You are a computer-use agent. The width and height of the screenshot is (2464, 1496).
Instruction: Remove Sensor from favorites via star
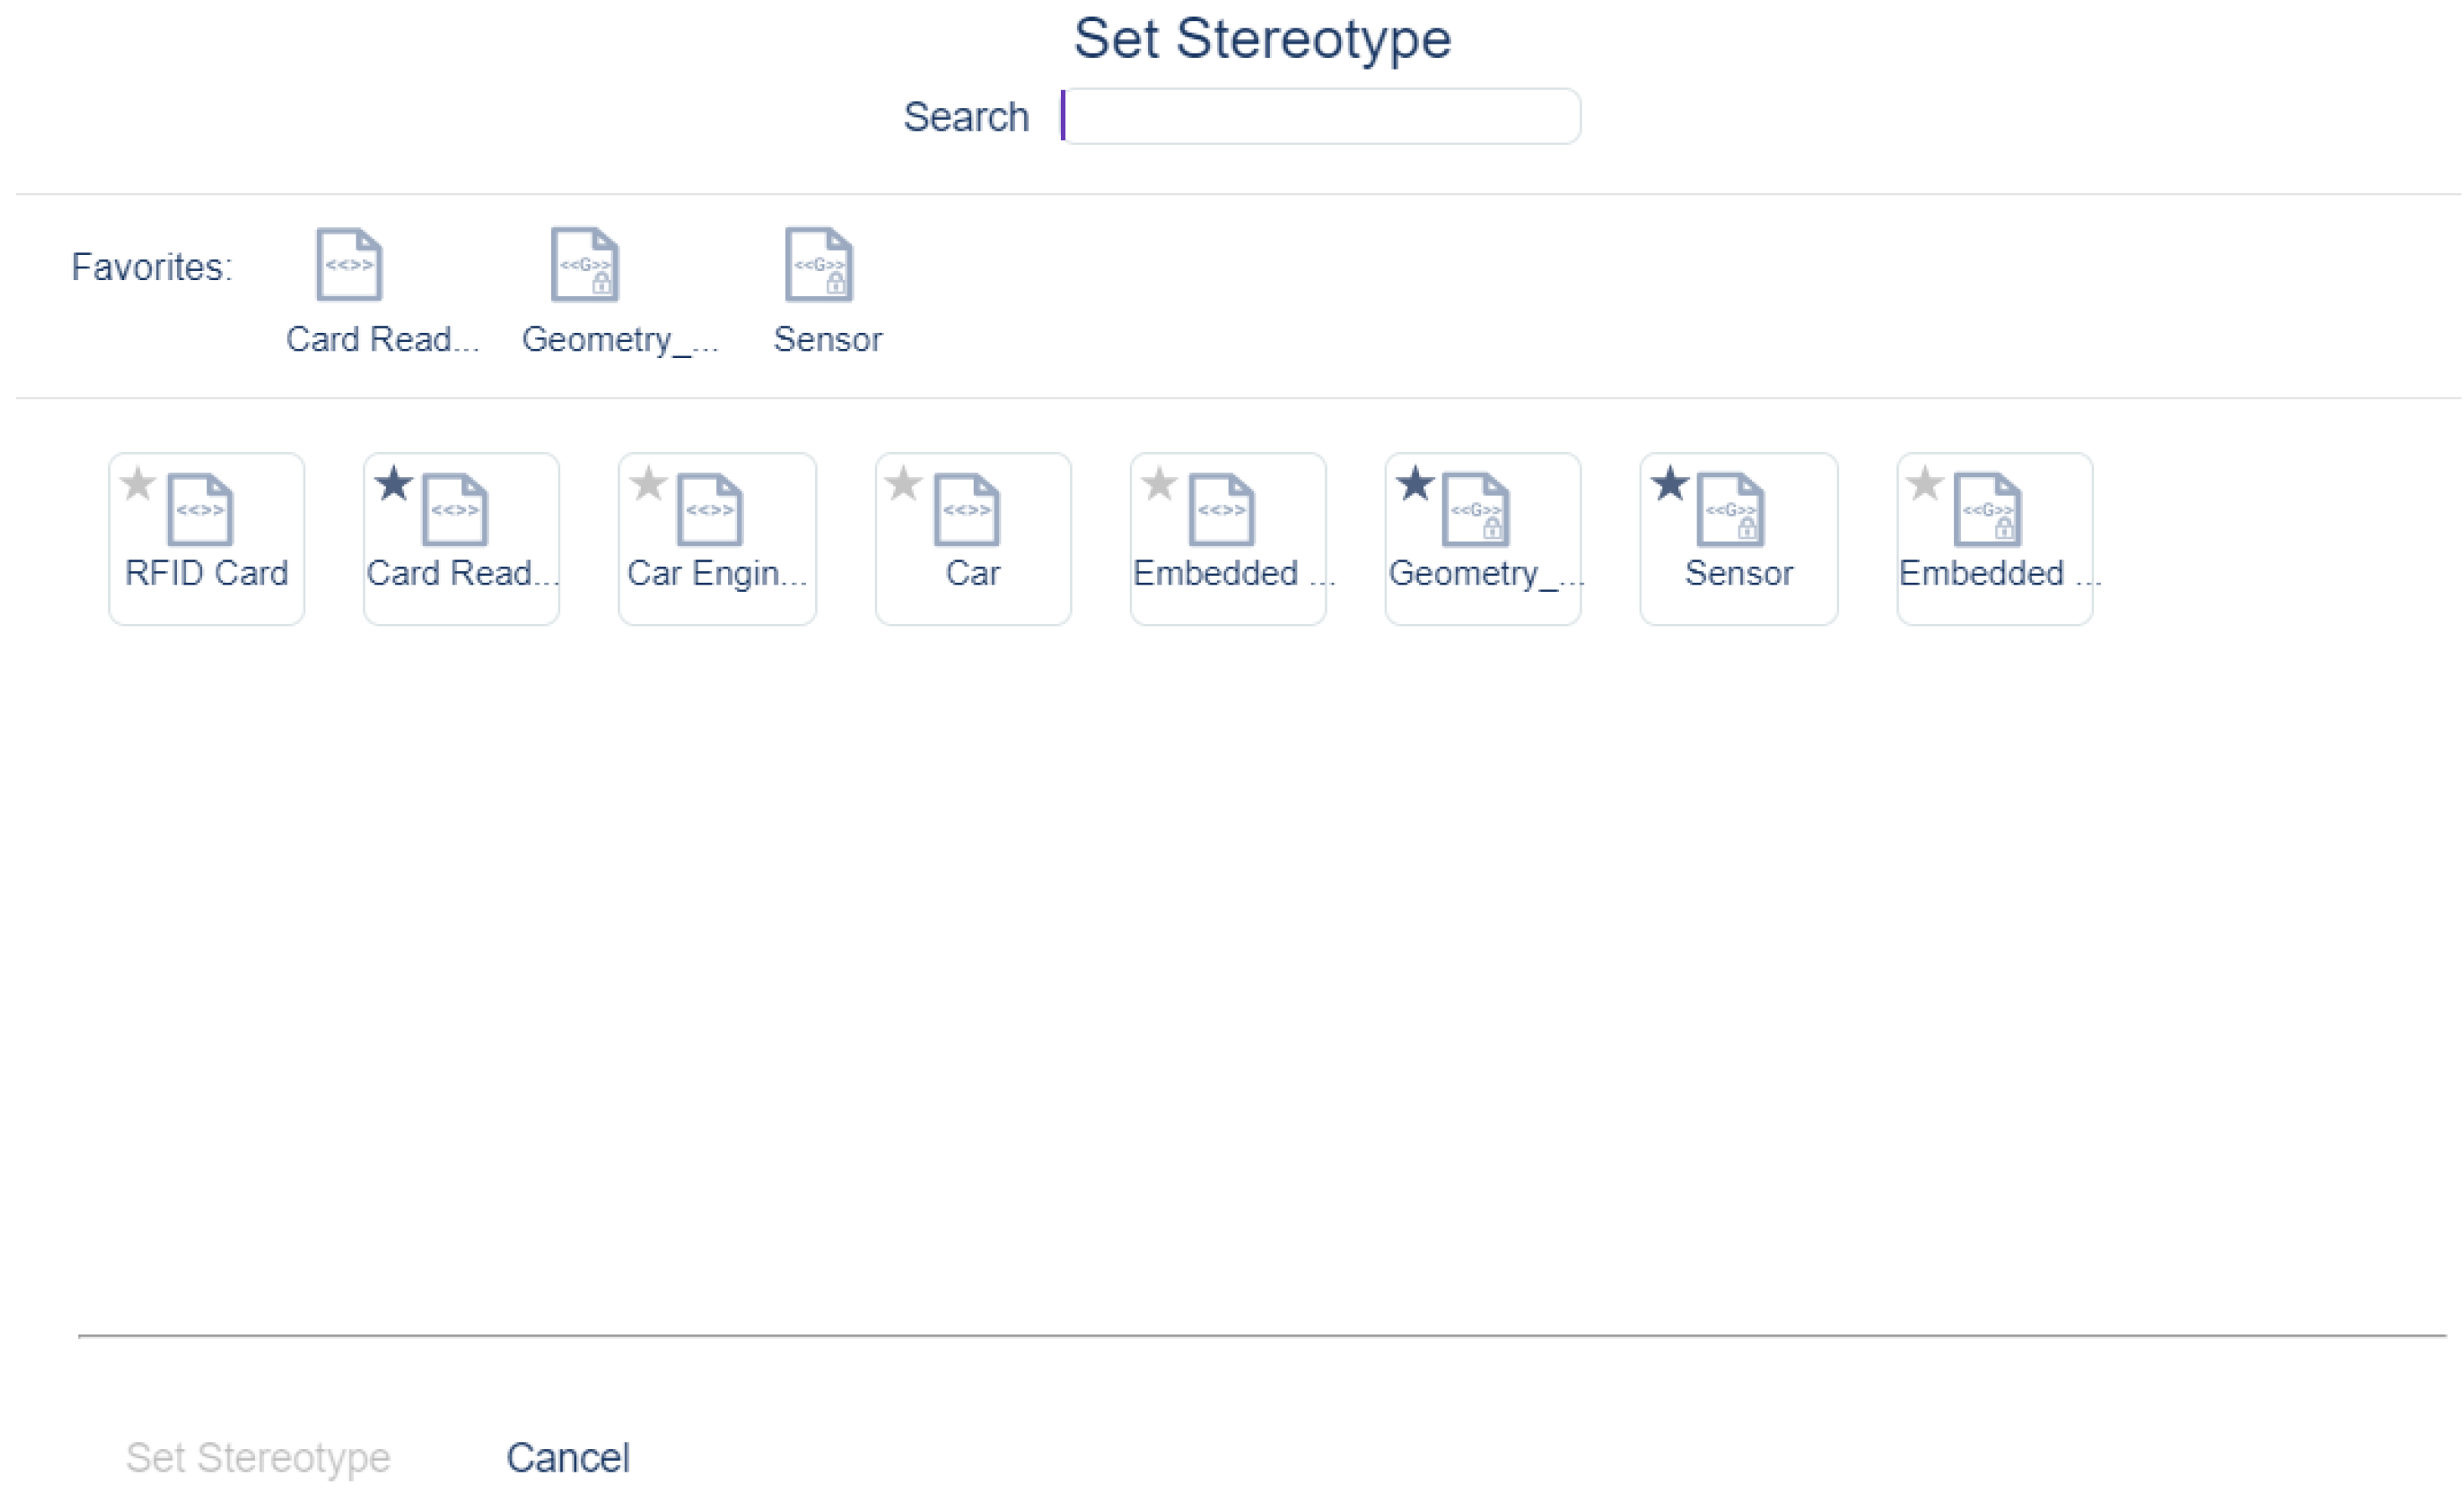(x=1670, y=484)
